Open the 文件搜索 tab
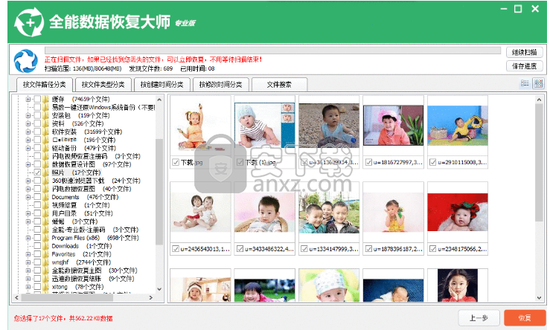The height and width of the screenshot is (330, 550). pos(279,85)
